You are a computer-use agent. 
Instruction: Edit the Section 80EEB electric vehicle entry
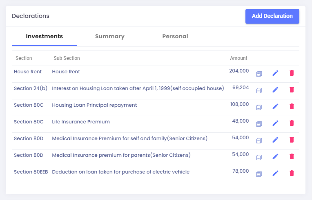tap(275, 173)
